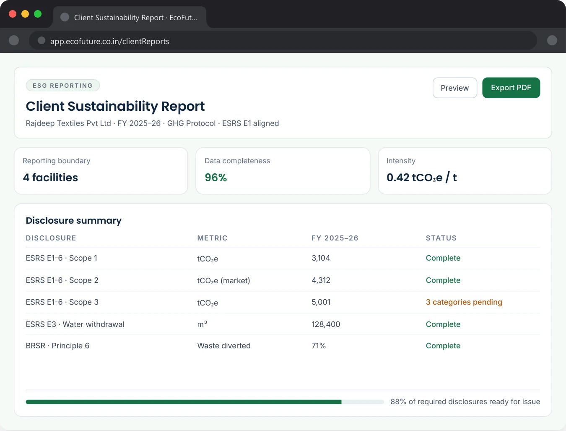Open the Reporting boundary 4 facilities card
566x431 pixels.
pyautogui.click(x=101, y=171)
